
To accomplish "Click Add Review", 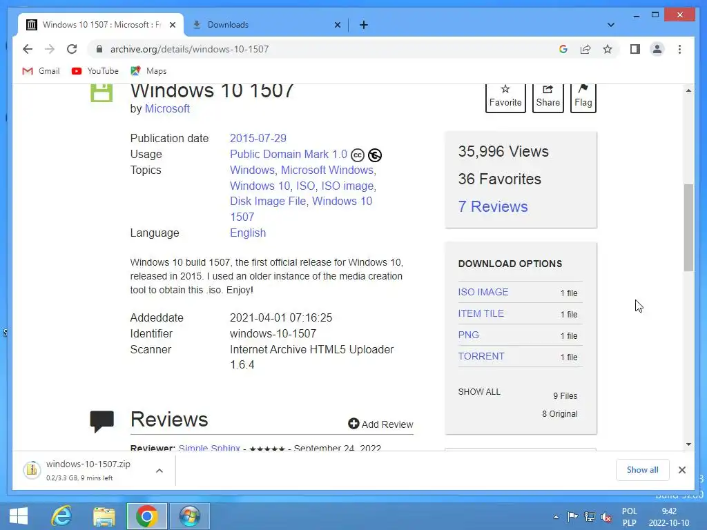I will coord(380,424).
